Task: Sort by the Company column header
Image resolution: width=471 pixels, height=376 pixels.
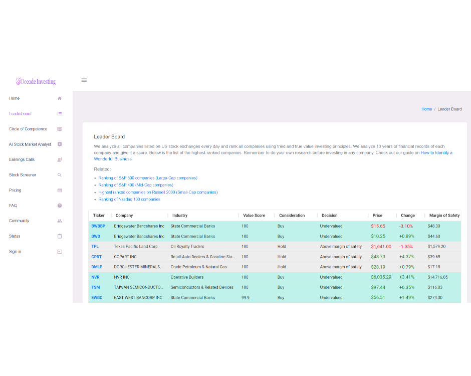Action: [124, 216]
